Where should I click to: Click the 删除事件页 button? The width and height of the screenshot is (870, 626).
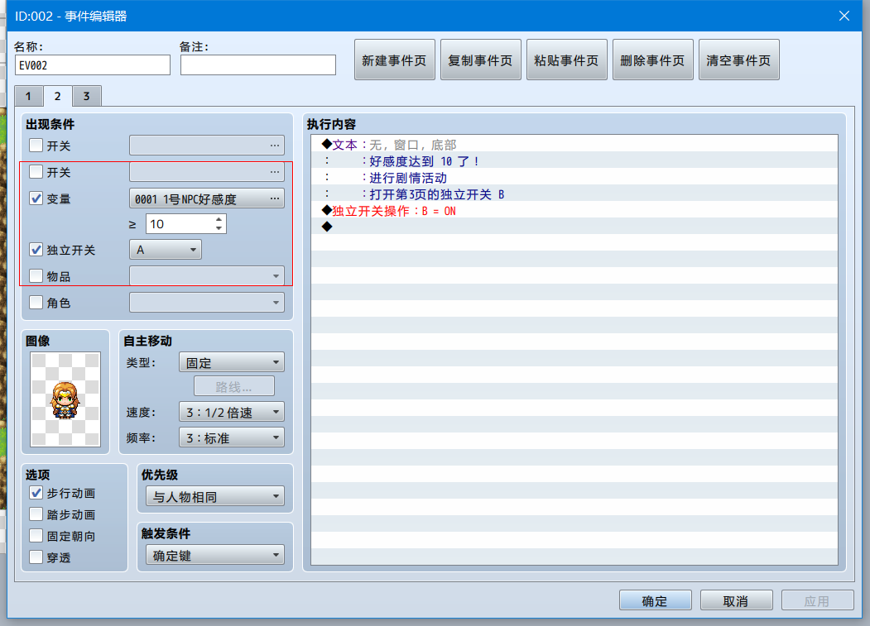pos(652,60)
